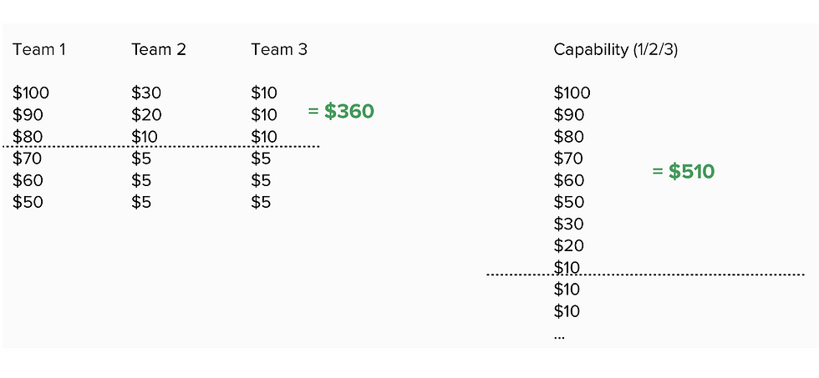This screenshot has height=378, width=819.
Task: Click the $50 value under Team 1
Action: tap(28, 202)
